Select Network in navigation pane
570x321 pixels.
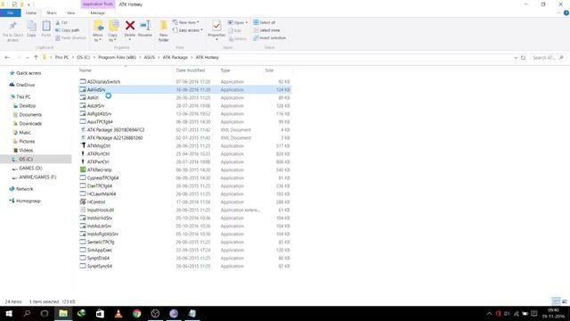click(24, 189)
